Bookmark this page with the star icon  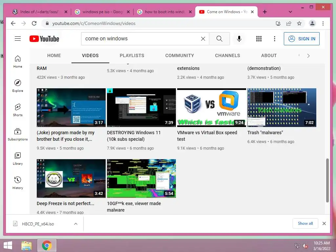click(x=299, y=23)
